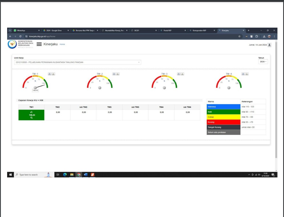Viewport: 284px width, 217px height.
Task: Print the TW-2 gauge chart
Action: tap(114, 74)
